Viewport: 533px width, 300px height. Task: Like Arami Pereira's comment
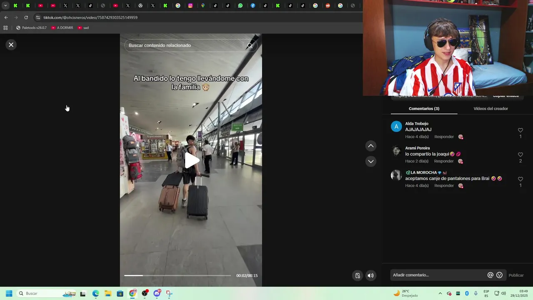pos(520,155)
